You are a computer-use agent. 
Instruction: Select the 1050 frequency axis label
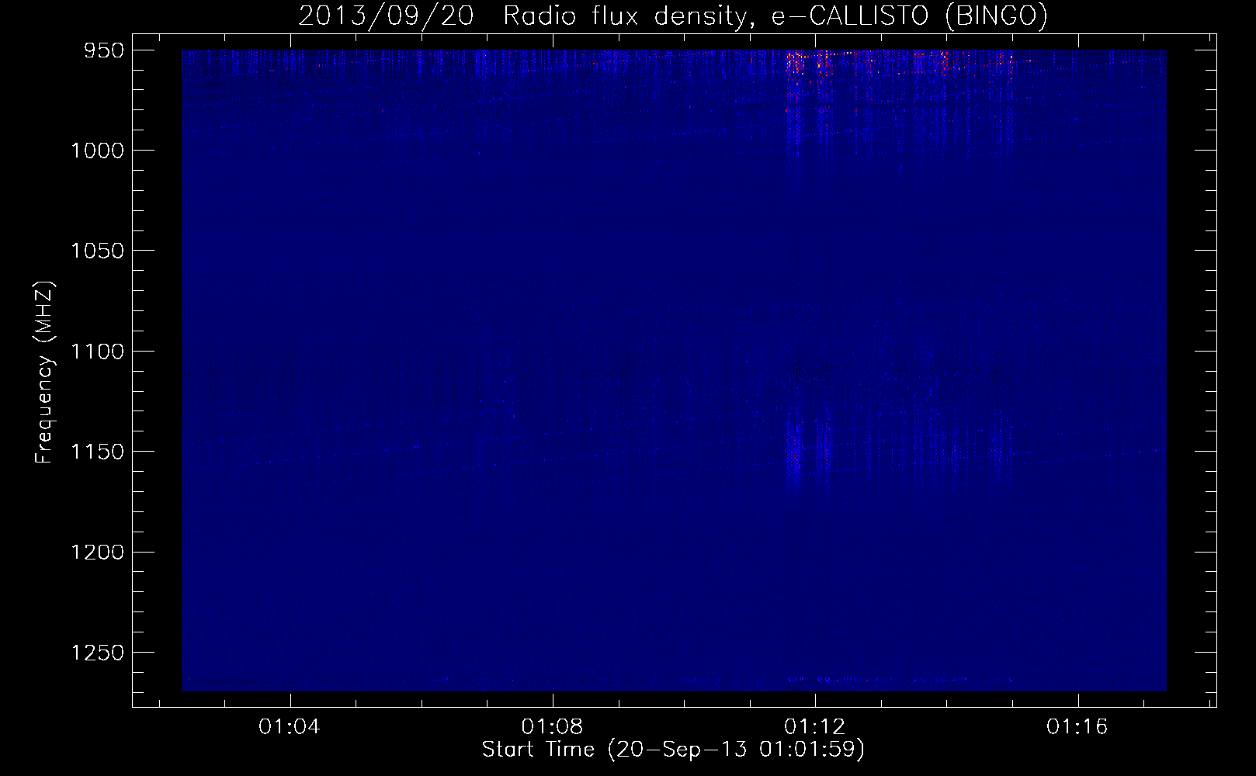(x=97, y=251)
